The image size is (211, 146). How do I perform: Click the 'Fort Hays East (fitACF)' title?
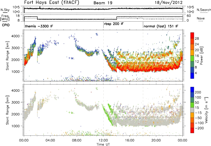51,2
